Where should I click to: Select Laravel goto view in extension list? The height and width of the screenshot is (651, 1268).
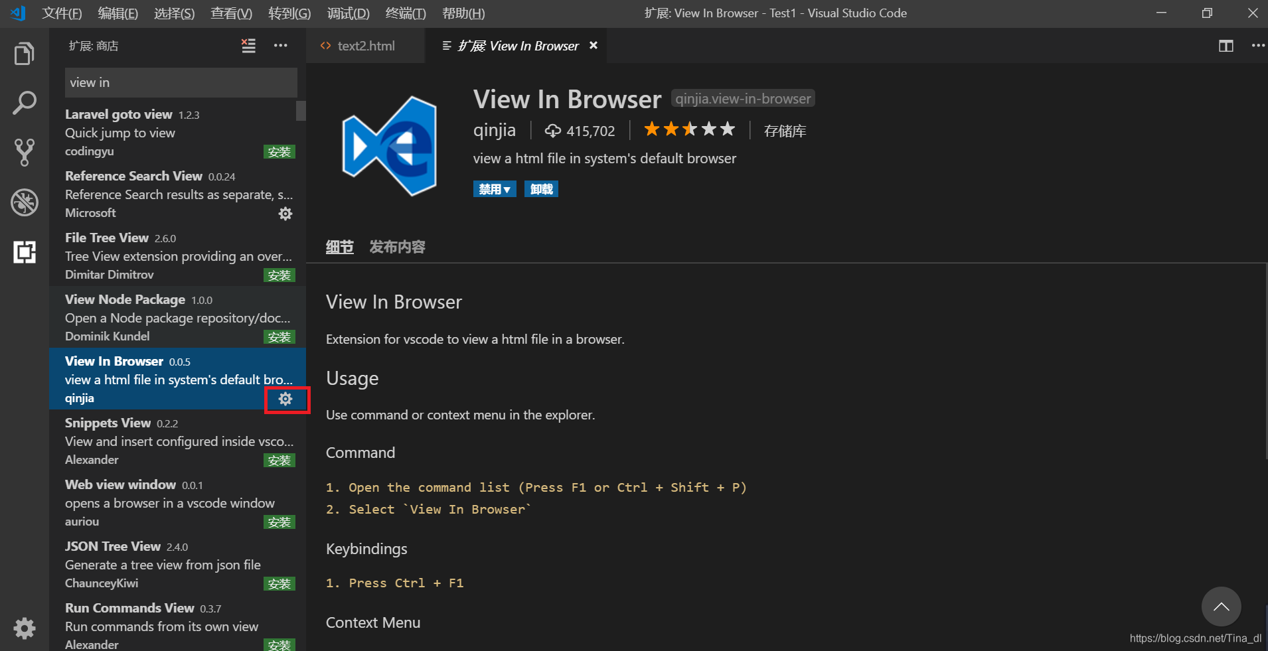point(177,132)
